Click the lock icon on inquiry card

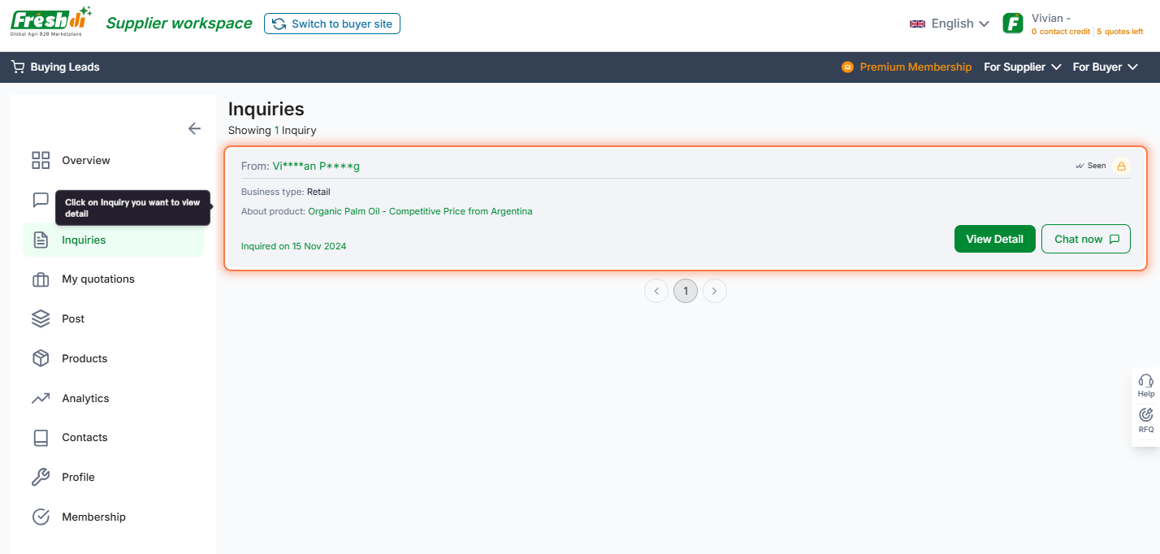1121,166
